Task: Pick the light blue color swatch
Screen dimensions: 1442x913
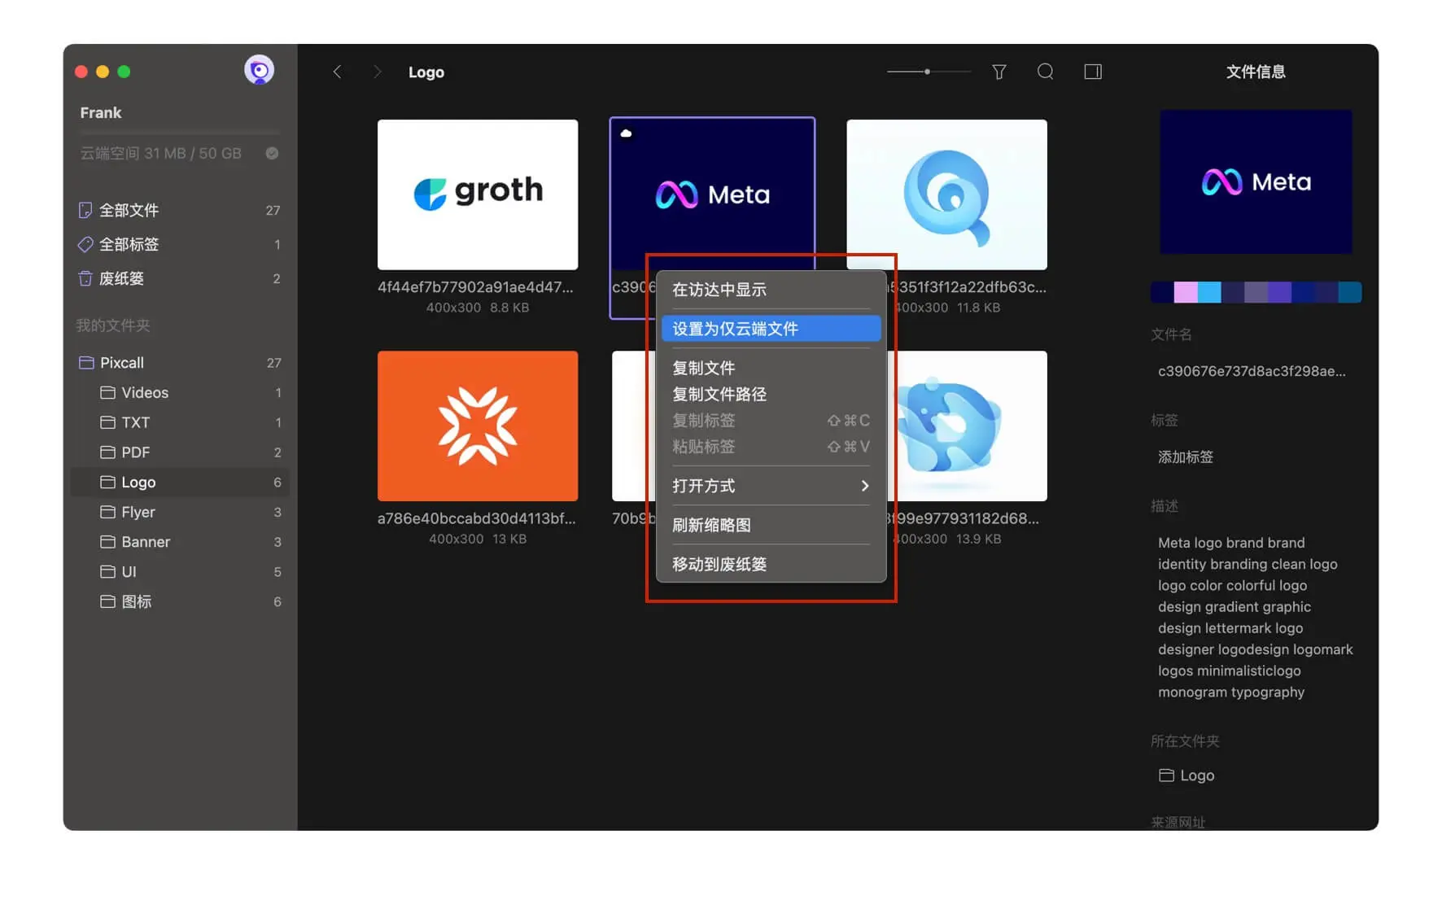Action: pyautogui.click(x=1209, y=292)
